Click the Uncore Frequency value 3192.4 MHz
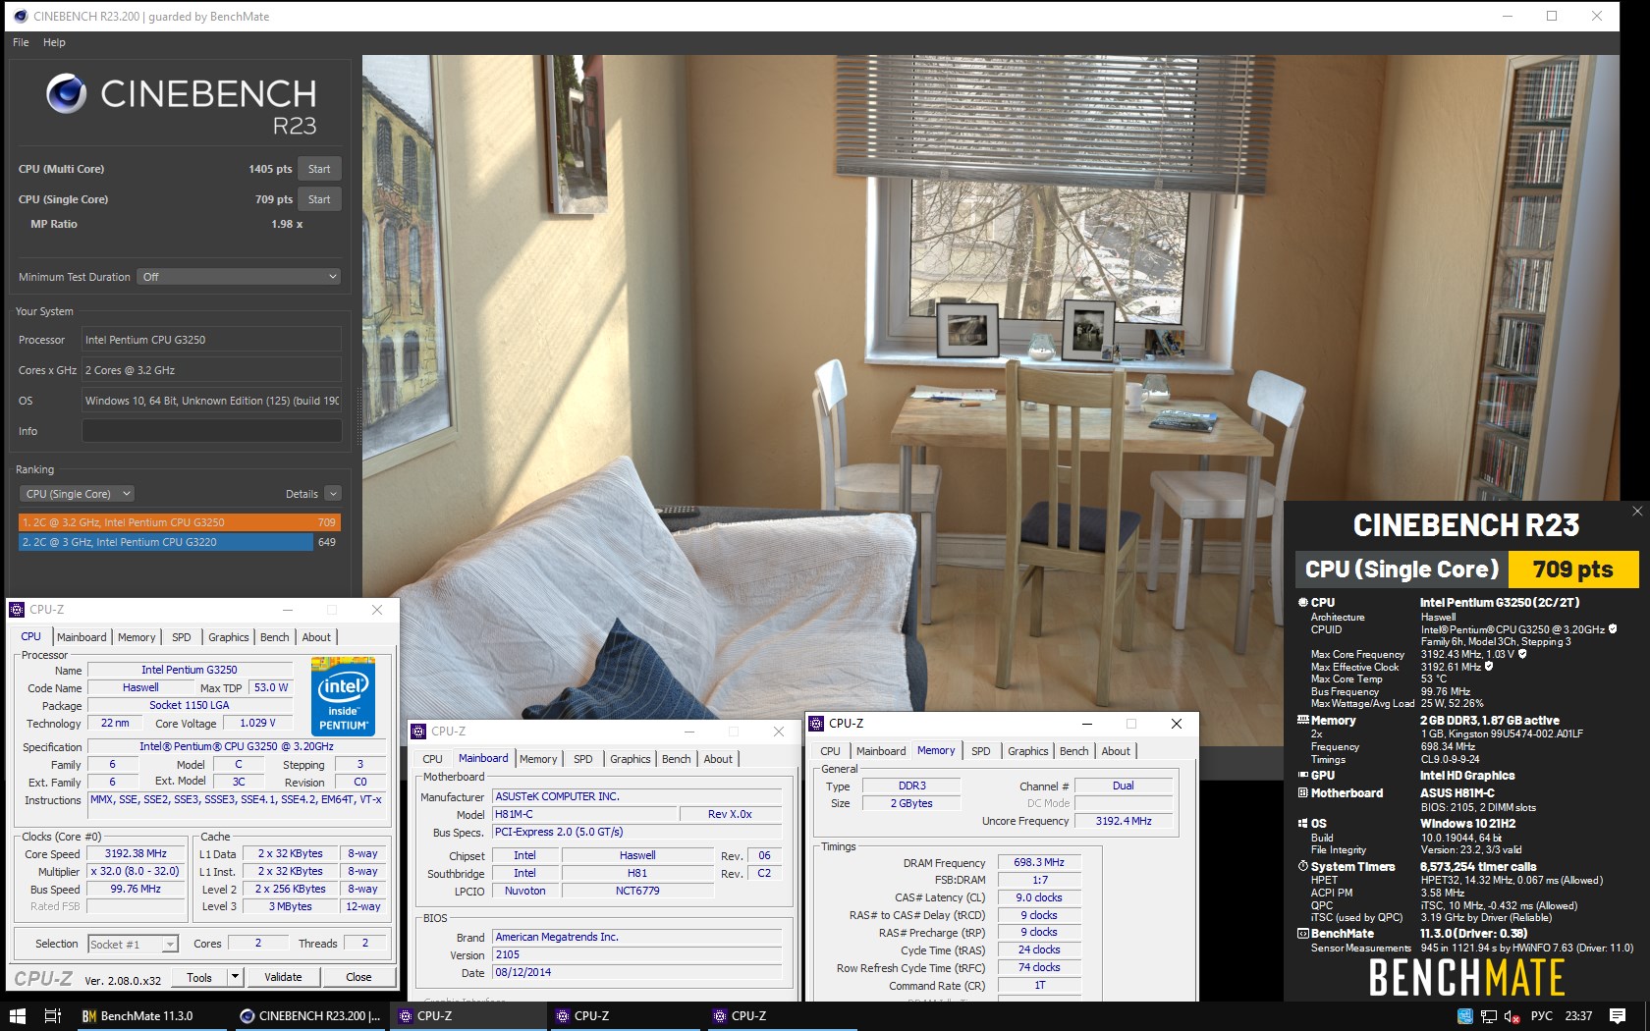Screen dimensions: 1650x1031 point(1124,821)
